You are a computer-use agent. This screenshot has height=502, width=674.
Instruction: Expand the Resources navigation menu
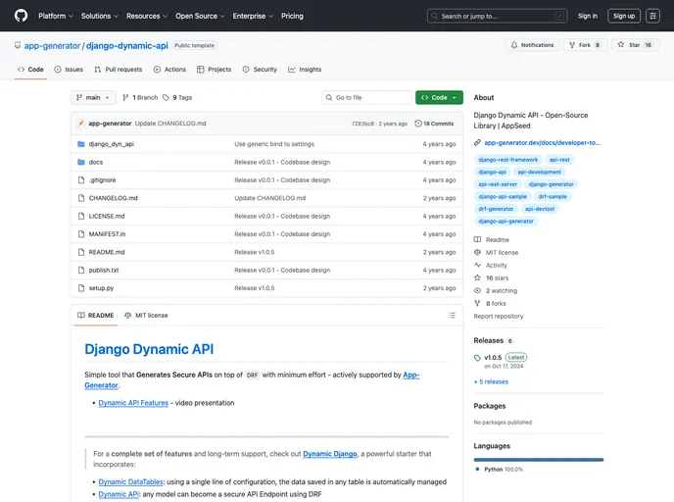coord(147,16)
